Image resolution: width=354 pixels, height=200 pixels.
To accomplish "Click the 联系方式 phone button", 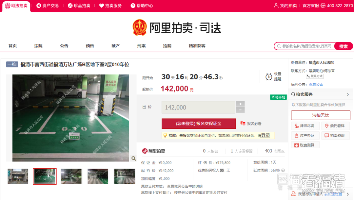I will coord(315,76).
